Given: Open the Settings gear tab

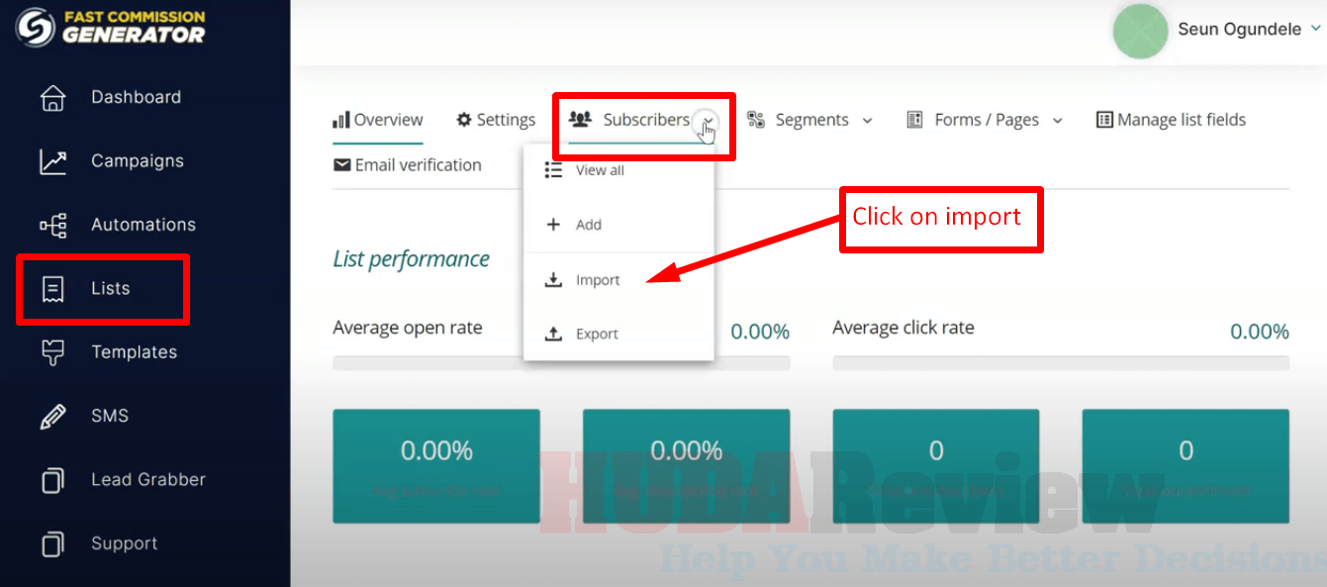Looking at the screenshot, I should pos(495,119).
